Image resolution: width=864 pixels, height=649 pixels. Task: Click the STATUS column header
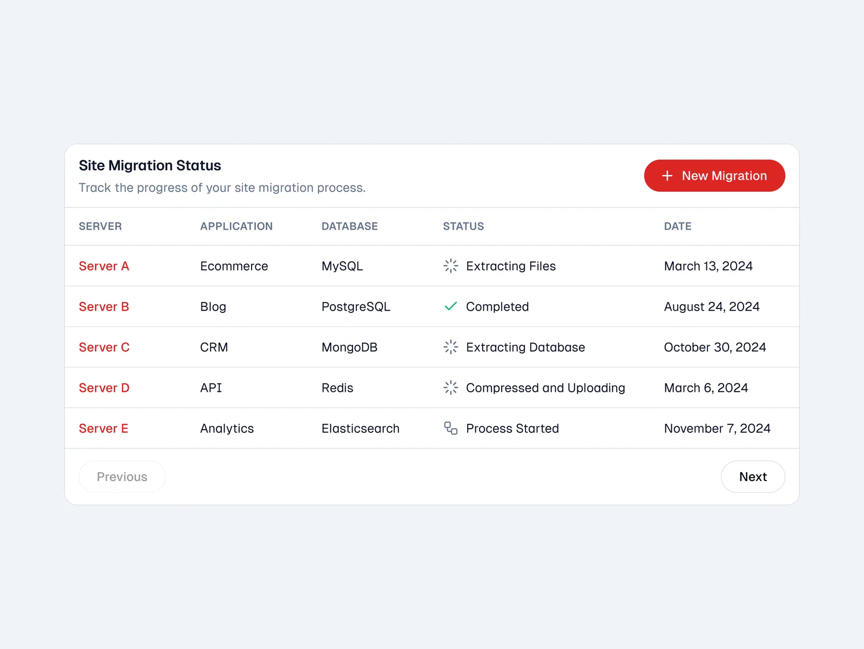click(463, 226)
